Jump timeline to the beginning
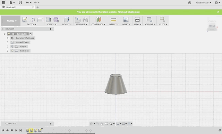222x134 pixels. 3,130
